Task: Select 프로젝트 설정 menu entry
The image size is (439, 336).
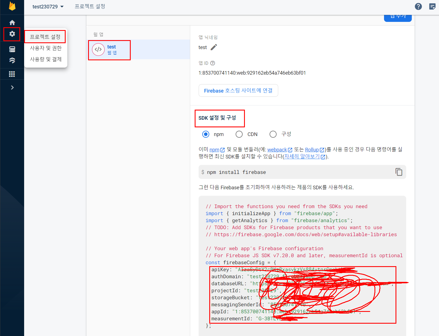Action: 45,37
